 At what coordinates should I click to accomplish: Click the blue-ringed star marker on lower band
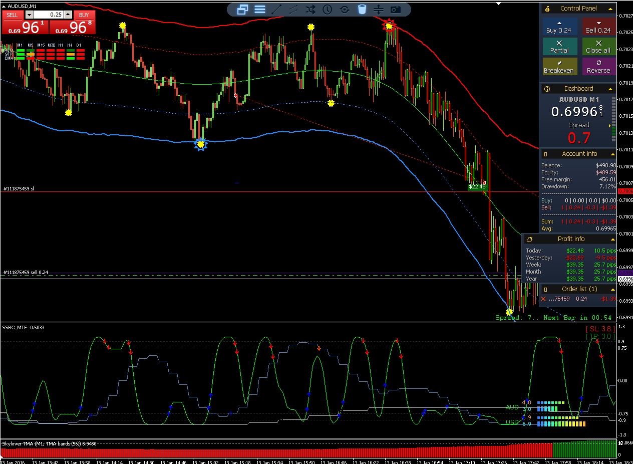tap(200, 144)
